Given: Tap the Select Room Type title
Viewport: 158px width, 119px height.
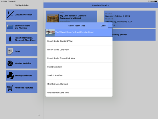Looking at the screenshot, I should click(77, 26).
